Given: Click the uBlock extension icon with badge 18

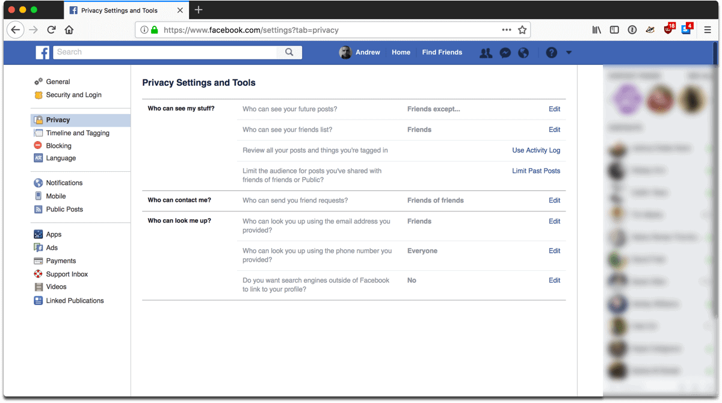Looking at the screenshot, I should click(669, 29).
